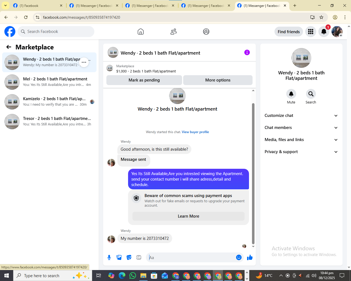View site information next to the URL
Screen dimensions: 351x281
(38, 17)
